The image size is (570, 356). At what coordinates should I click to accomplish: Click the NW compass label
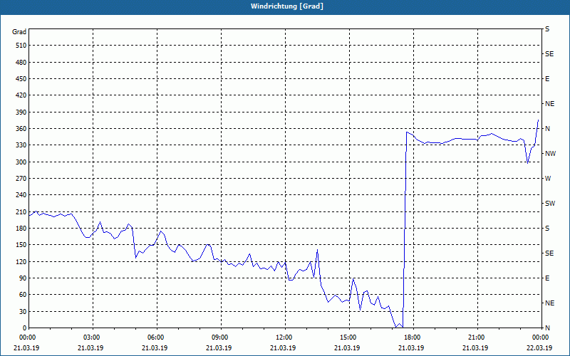tap(550, 154)
